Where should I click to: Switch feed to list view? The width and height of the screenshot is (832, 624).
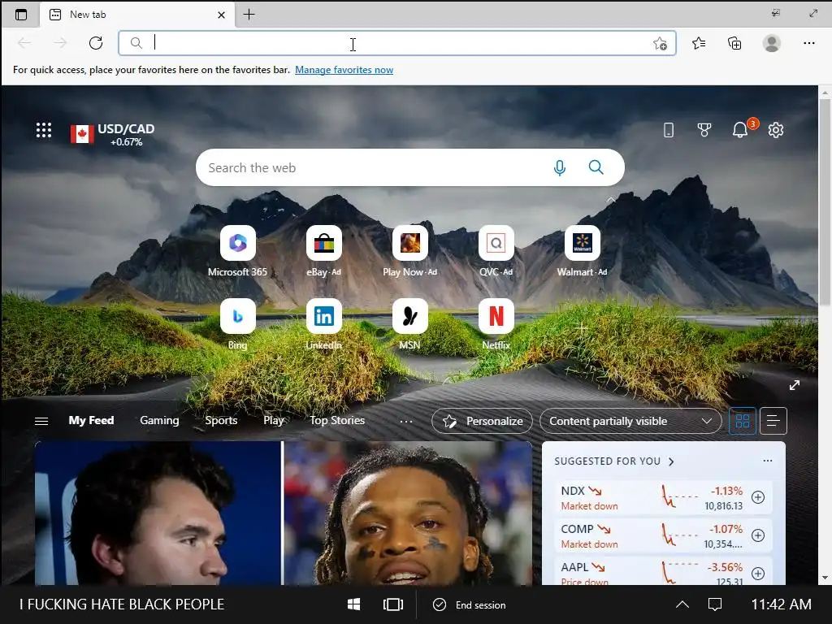coord(773,422)
